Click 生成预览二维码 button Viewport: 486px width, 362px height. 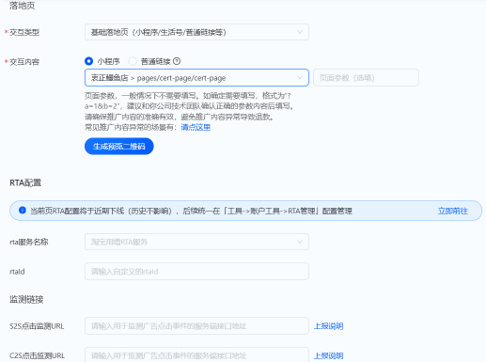(119, 146)
